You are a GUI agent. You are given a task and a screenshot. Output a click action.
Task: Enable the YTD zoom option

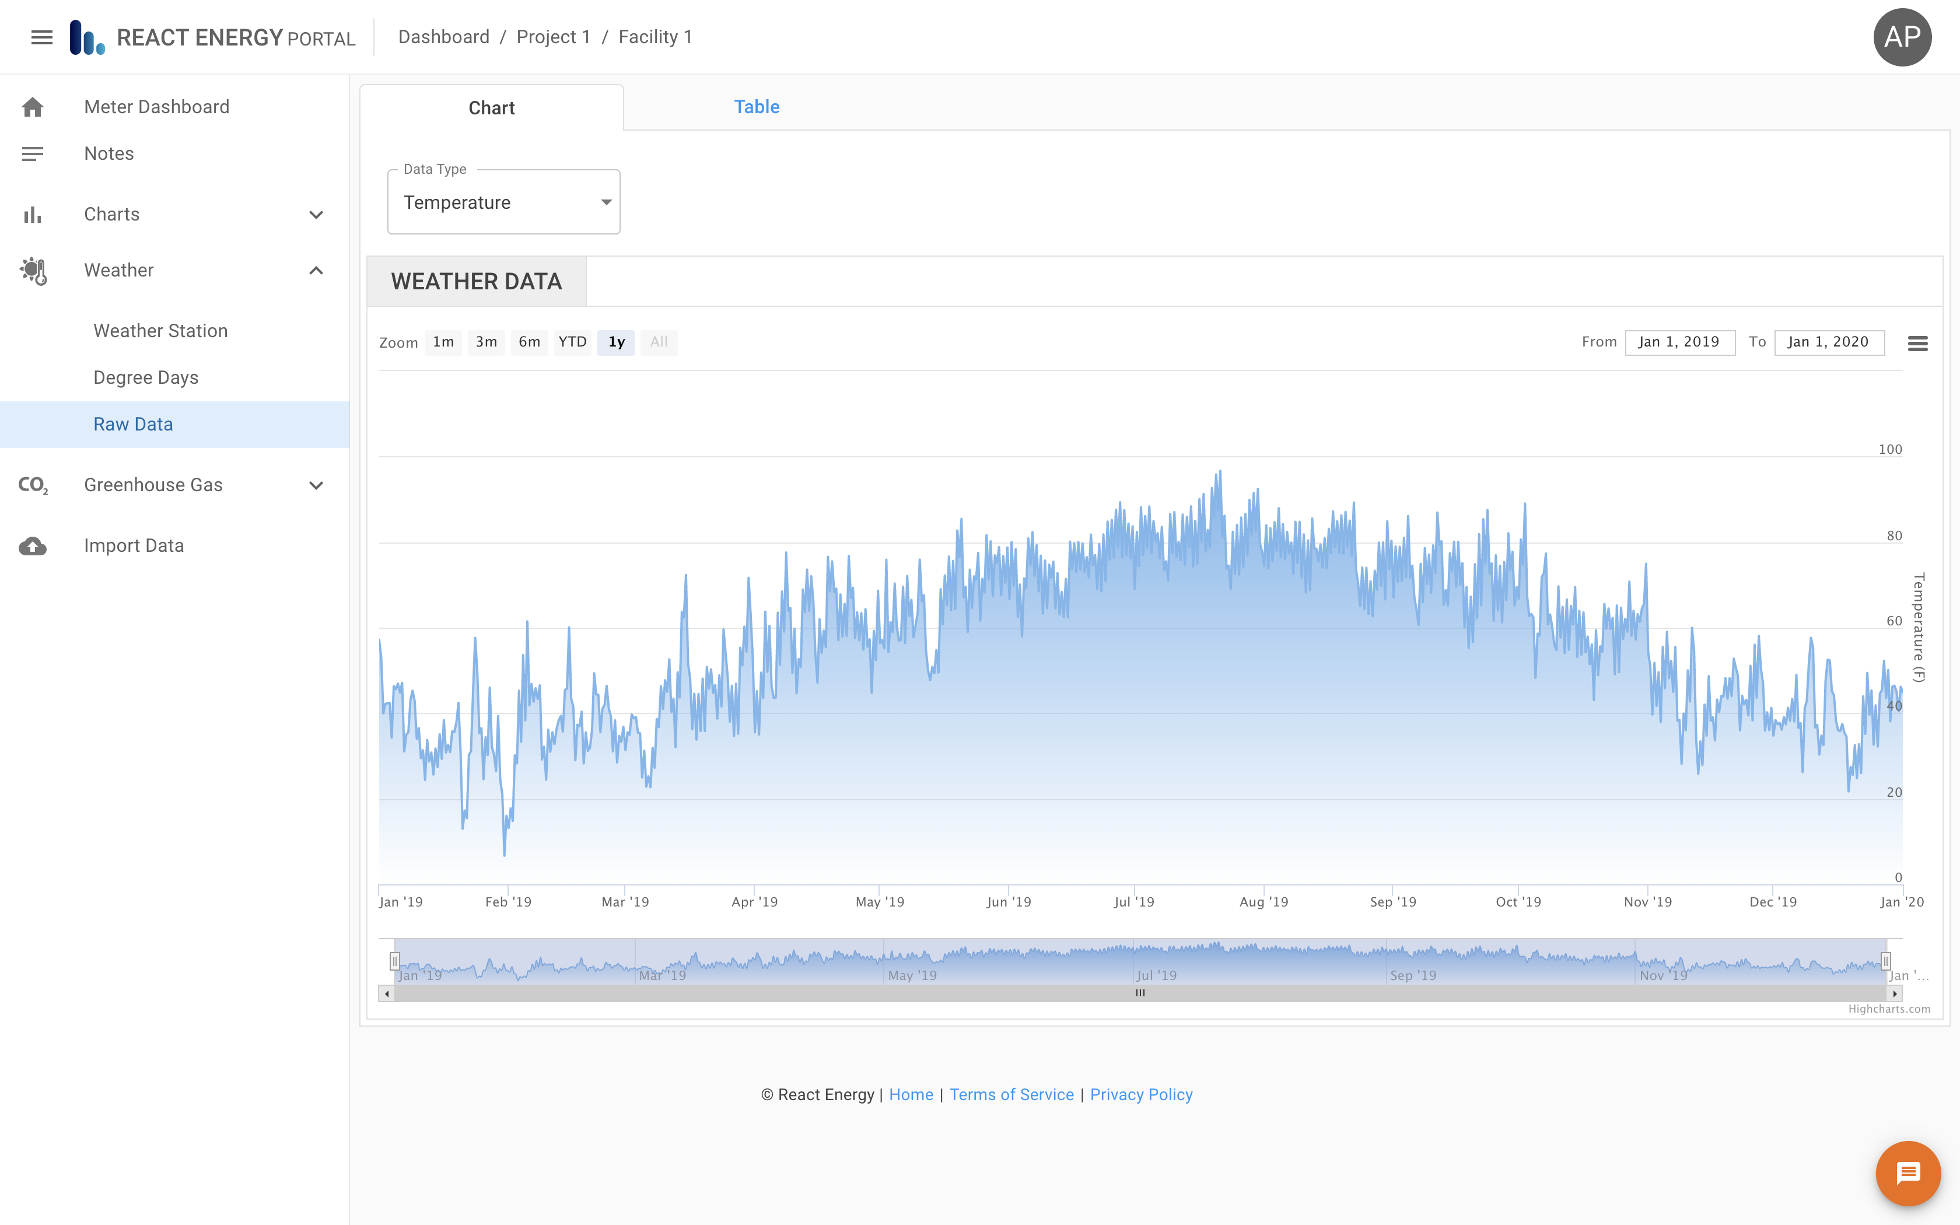coord(573,342)
